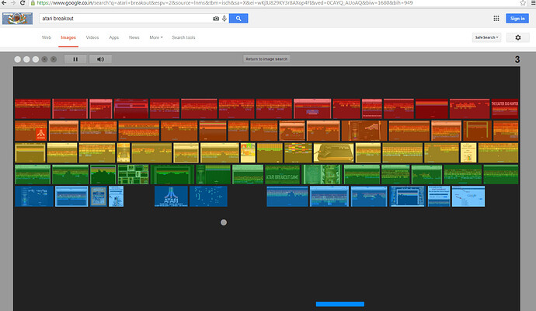
Task: Open the Google apps grid
Action: coord(496,19)
